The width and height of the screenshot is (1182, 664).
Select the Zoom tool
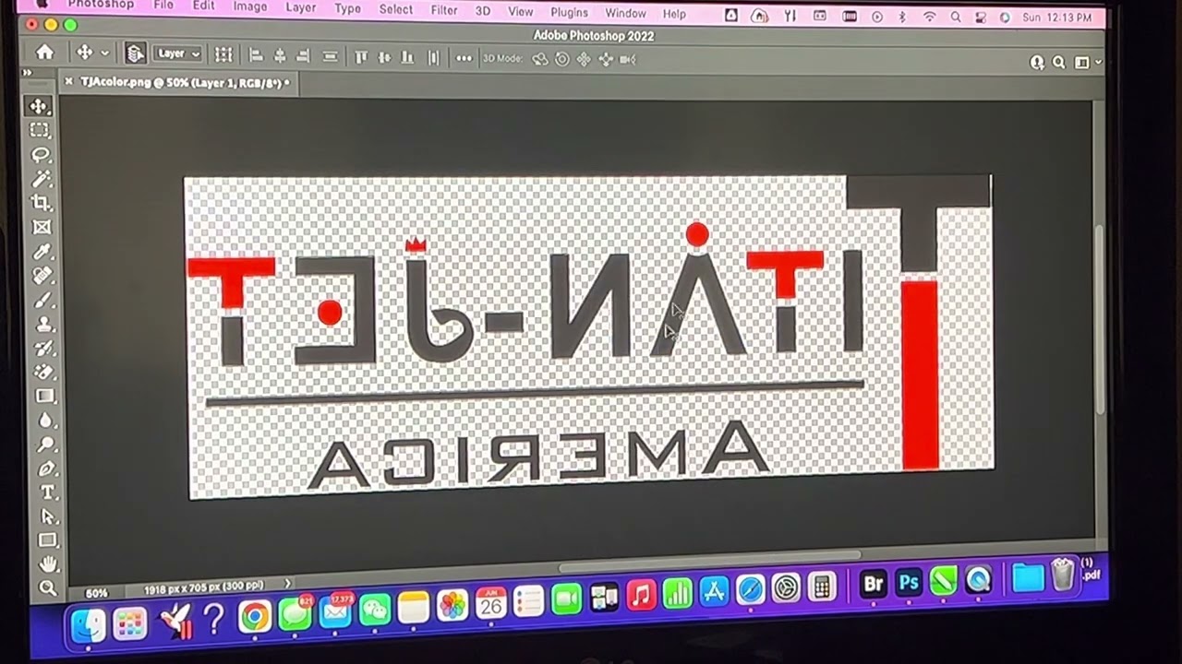point(49,587)
